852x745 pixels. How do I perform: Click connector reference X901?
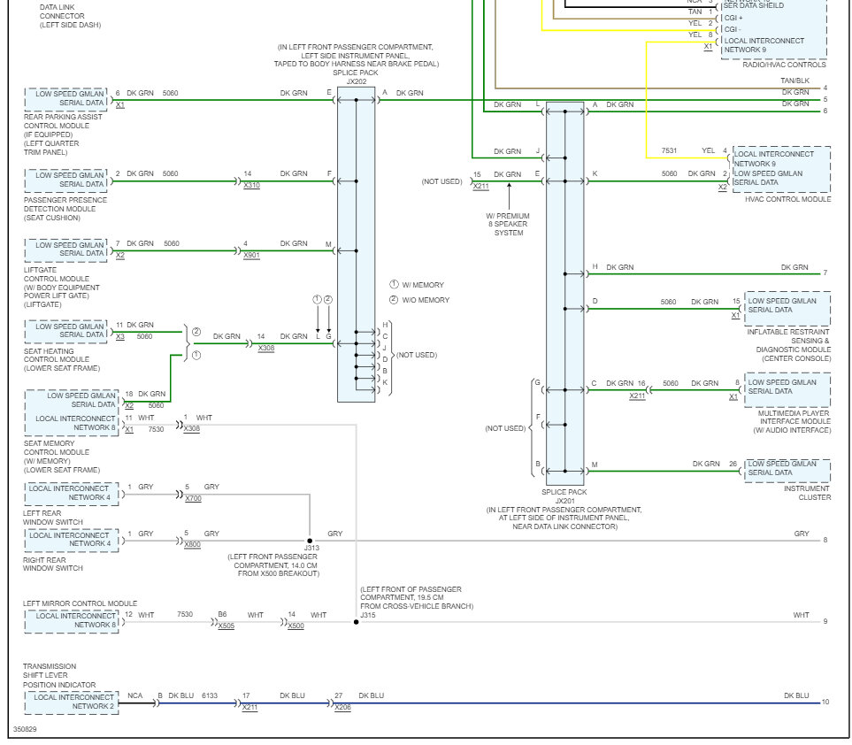pos(251,256)
